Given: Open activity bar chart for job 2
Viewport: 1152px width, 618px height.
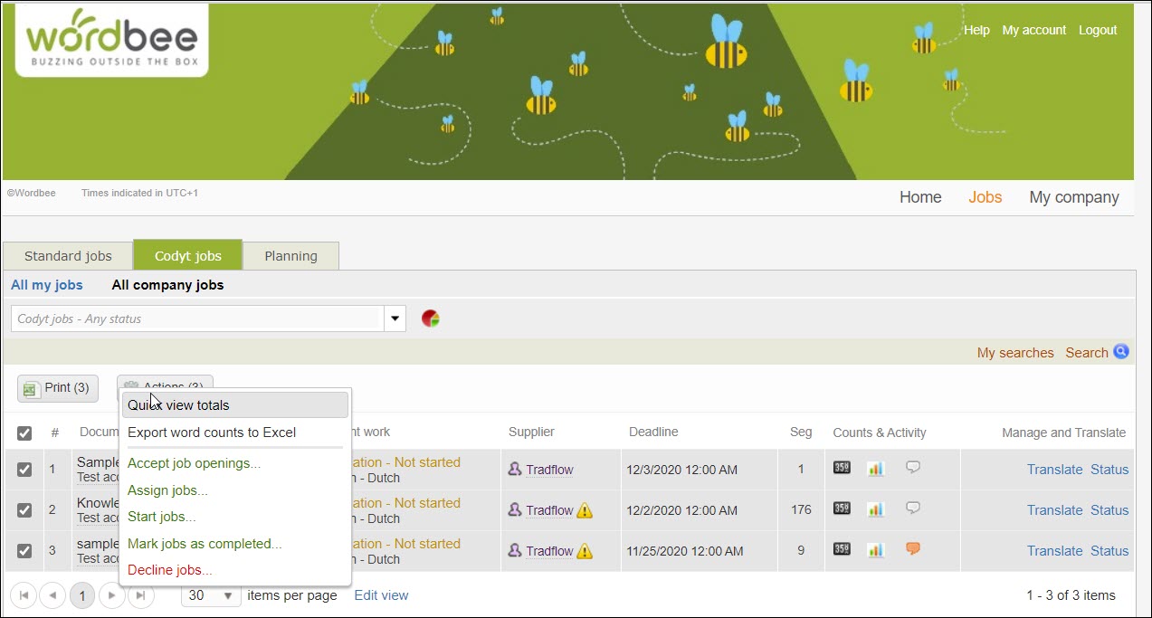Looking at the screenshot, I should (x=875, y=509).
